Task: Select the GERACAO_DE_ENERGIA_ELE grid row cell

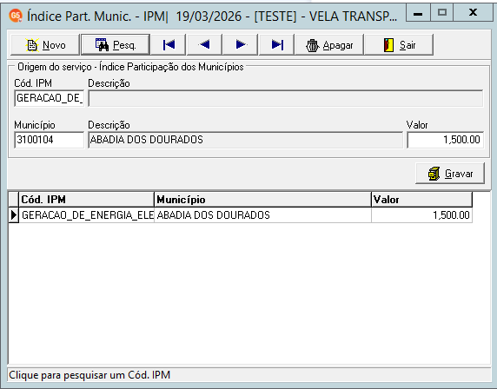Action: point(87,215)
